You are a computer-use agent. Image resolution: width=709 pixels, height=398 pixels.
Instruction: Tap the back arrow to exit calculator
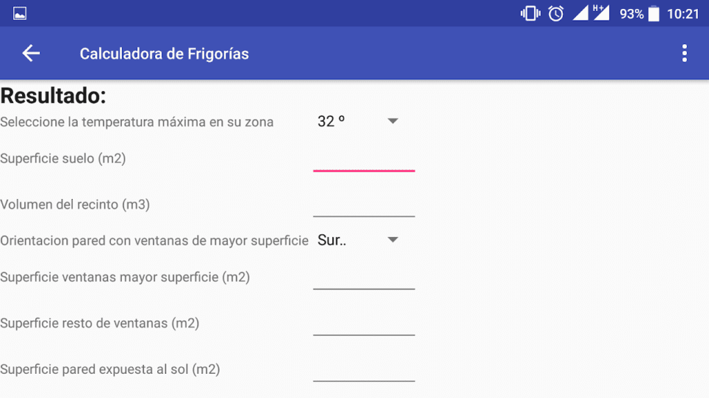(30, 53)
